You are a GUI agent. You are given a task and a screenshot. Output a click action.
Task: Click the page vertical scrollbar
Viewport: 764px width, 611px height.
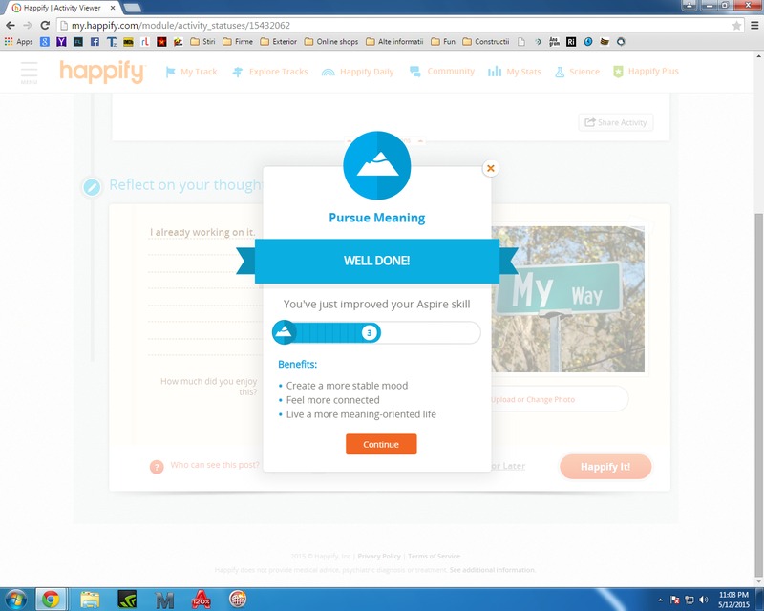(x=758, y=395)
